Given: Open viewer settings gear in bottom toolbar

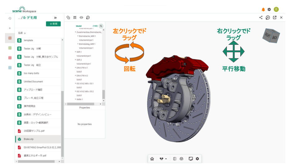Looking at the screenshot, I should [197, 159].
